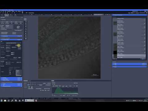Select the active ZEN window button in taskbar
The height and width of the screenshot is (111, 148).
(x=30, y=101)
